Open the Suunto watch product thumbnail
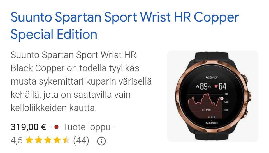The height and width of the screenshot is (153, 269). pyautogui.click(x=213, y=96)
